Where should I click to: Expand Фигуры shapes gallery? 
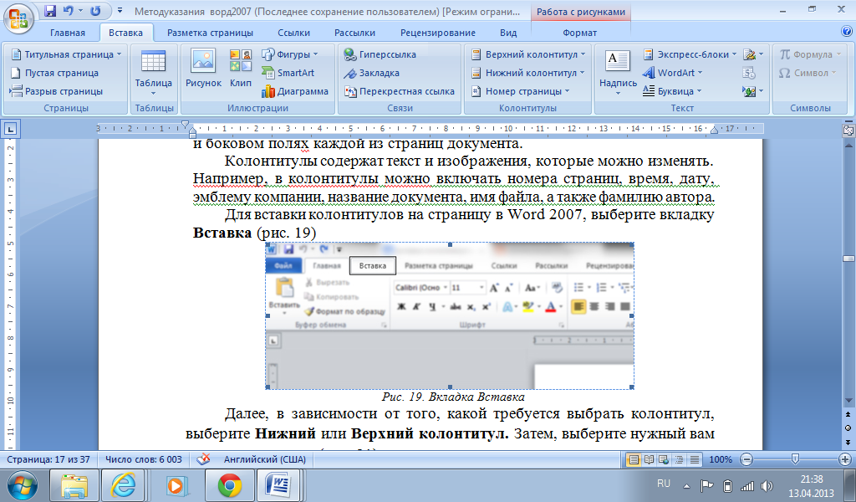(x=289, y=54)
